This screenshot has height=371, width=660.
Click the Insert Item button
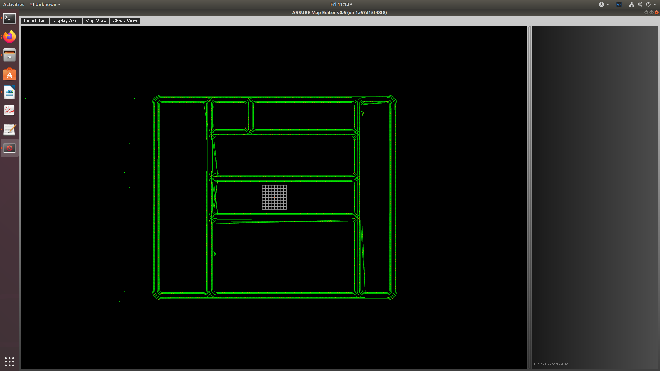pos(35,21)
